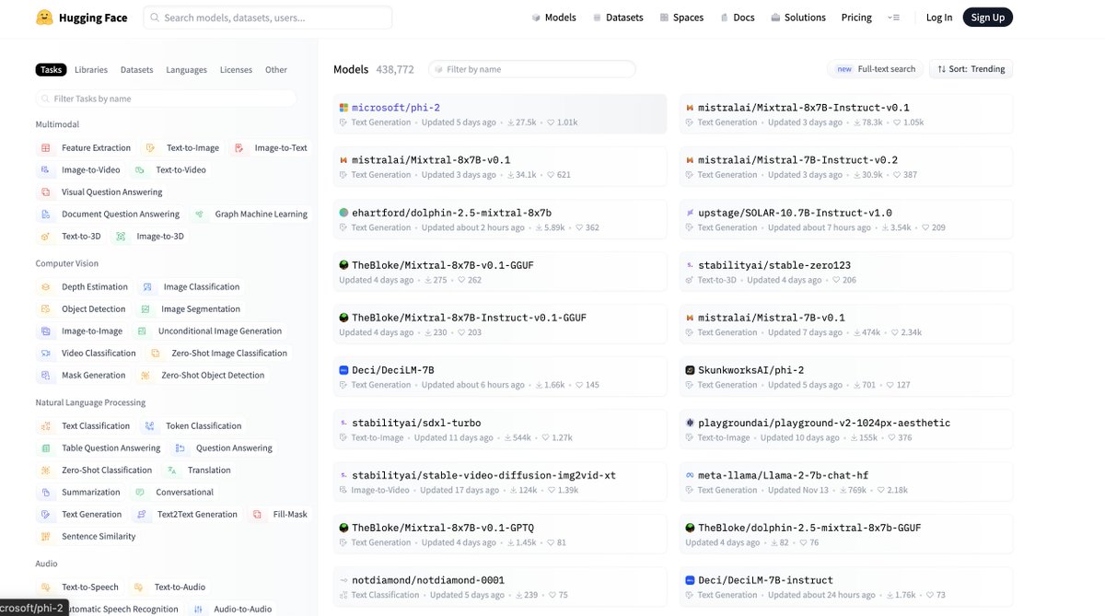The height and width of the screenshot is (616, 1105).
Task: Click the Microsoft logo on phi-2 card
Action: 343,108
